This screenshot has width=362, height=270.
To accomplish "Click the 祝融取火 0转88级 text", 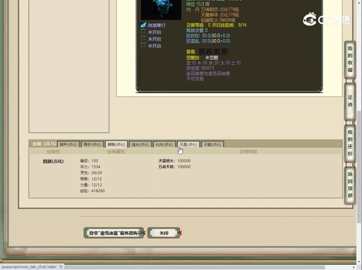I will click(218, 20).
